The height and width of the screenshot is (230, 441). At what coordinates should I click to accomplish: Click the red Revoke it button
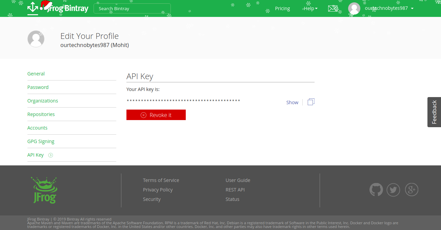[156, 115]
